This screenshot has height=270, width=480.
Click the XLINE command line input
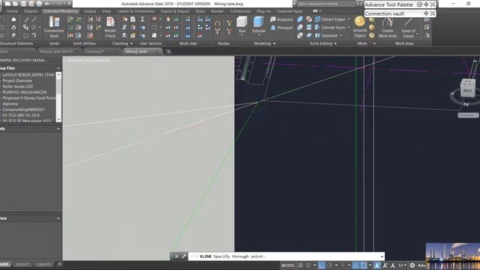pos(285,256)
